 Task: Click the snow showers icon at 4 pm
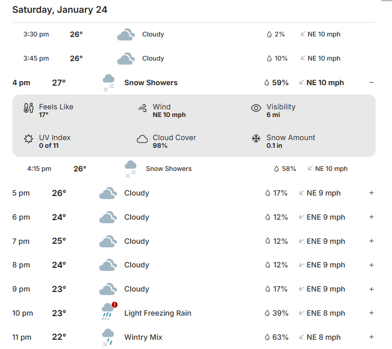coord(108,82)
